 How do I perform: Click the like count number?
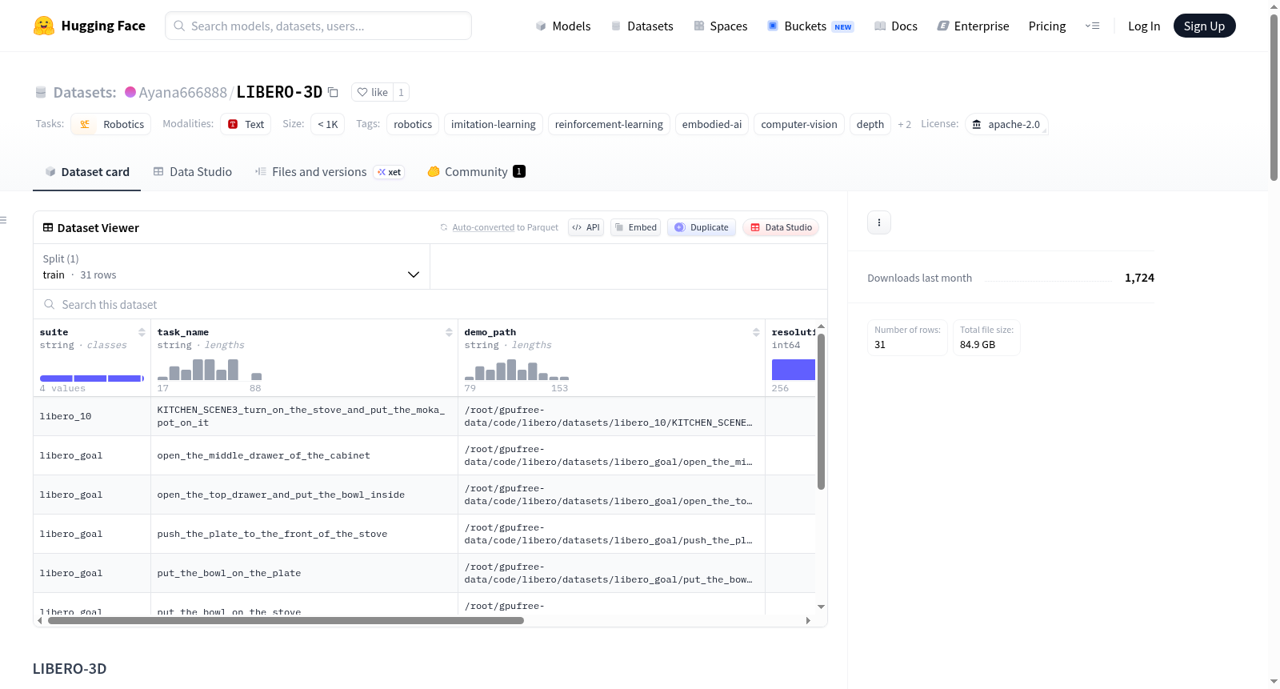coord(402,92)
